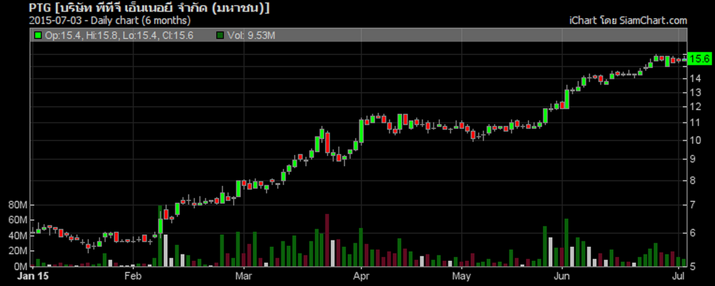Click the 'Jul' date axis label

point(678,276)
